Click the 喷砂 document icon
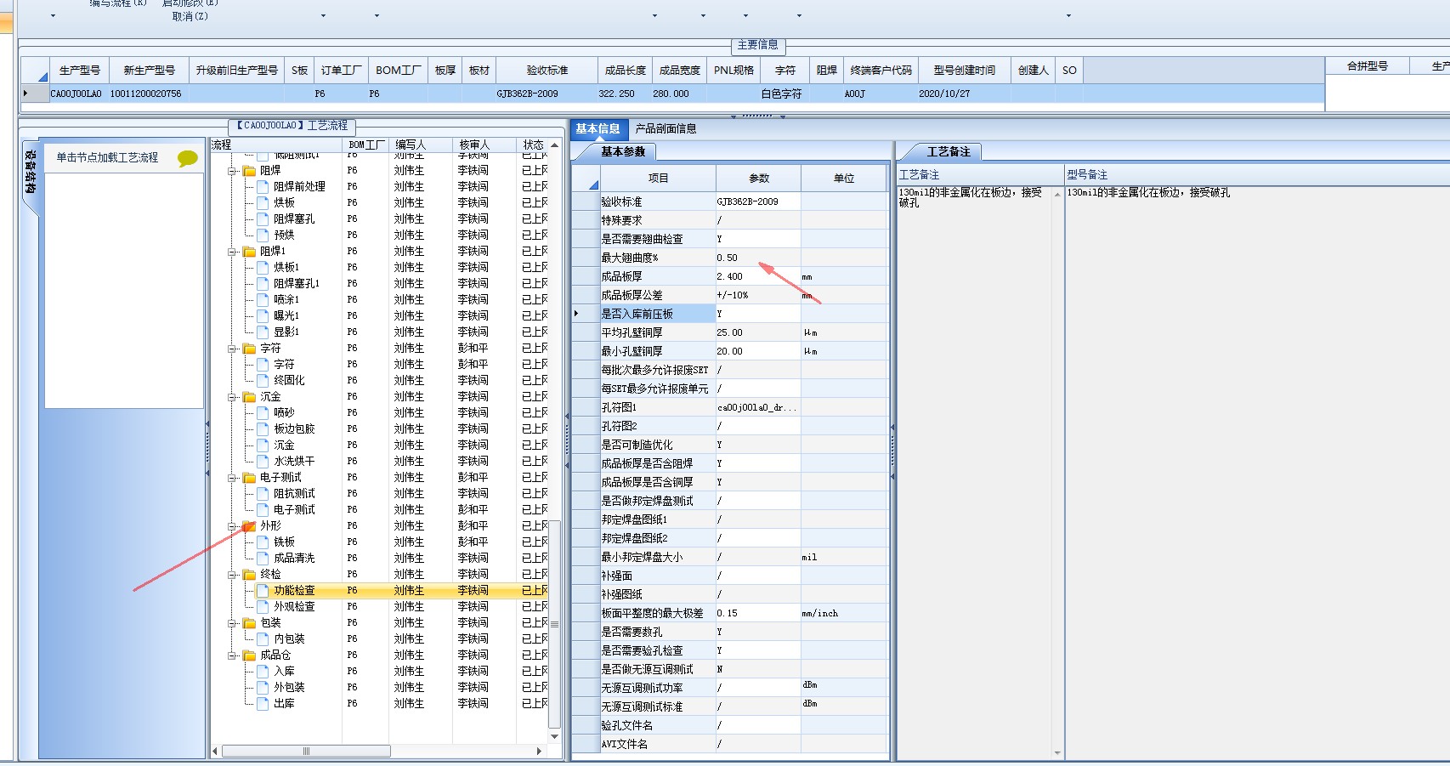The height and width of the screenshot is (766, 1450). coord(263,413)
